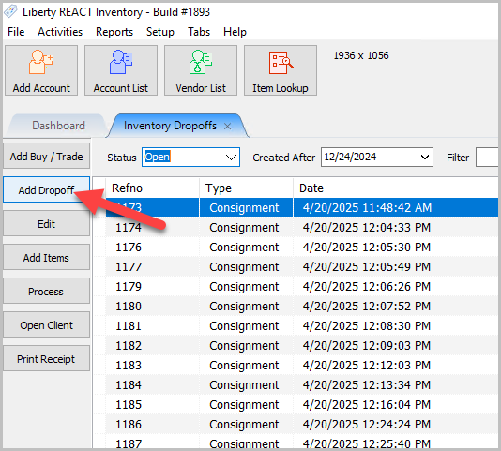Screen dimensions: 501x451
Task: Switch to the Dashboard tab
Action: click(x=58, y=126)
